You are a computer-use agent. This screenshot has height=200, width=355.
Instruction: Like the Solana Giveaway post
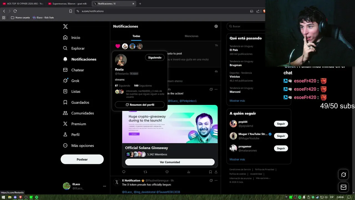click(167, 172)
